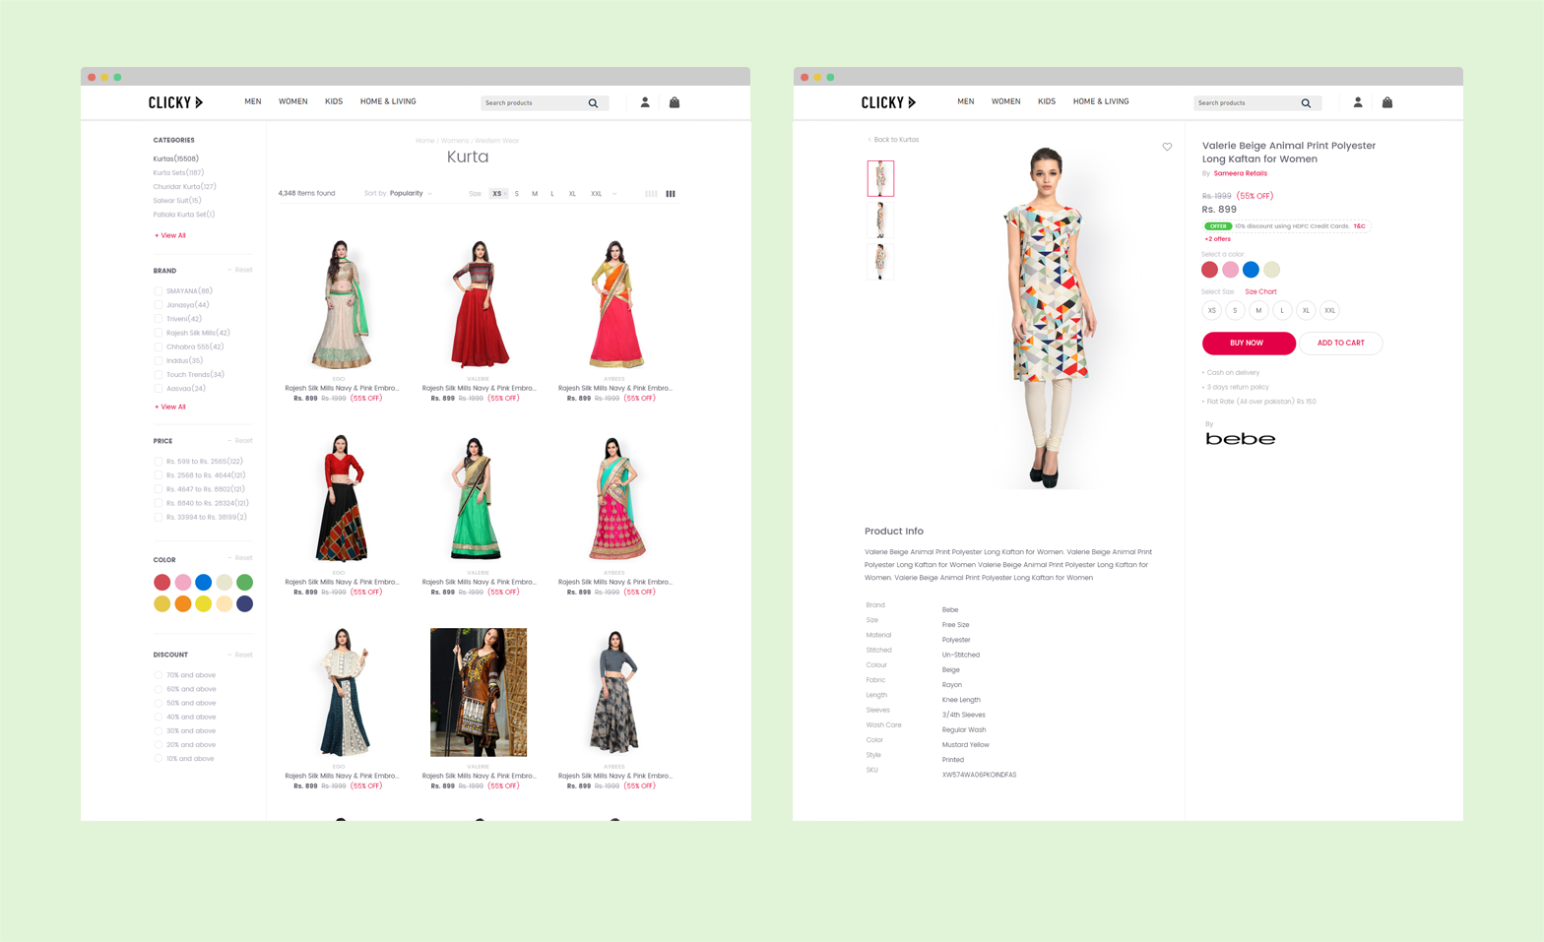Click user account icon on the kaftan product page
This screenshot has height=942, width=1544.
tap(1358, 102)
